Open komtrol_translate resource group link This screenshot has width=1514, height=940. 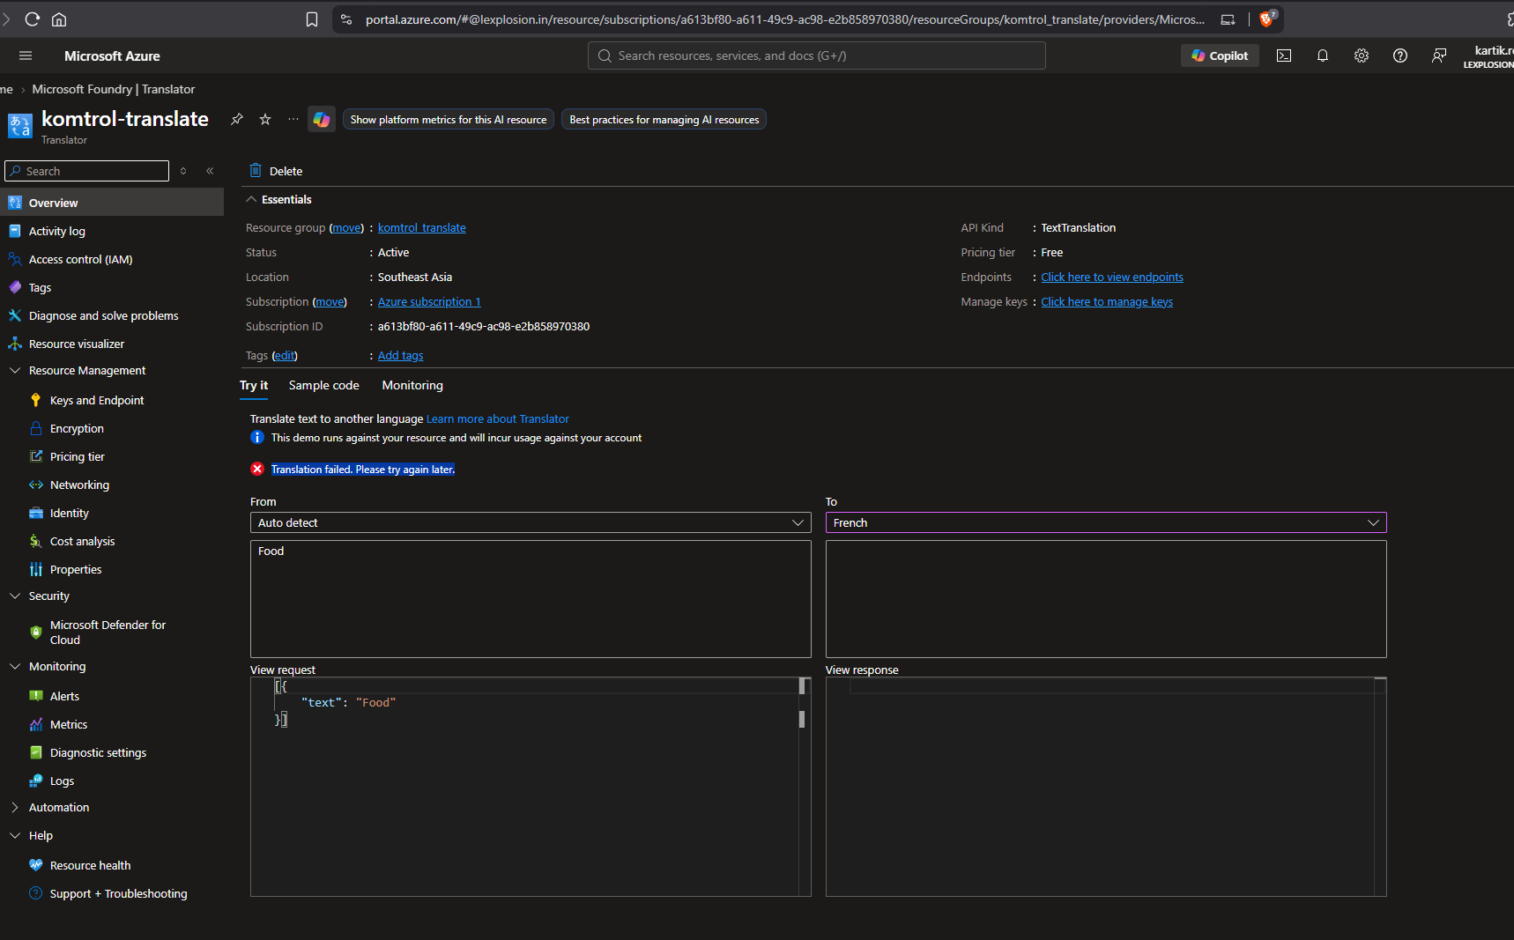(422, 227)
